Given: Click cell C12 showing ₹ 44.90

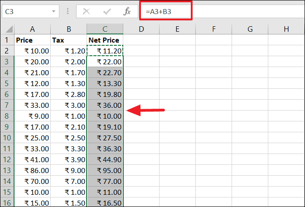Looking at the screenshot, I should click(x=105, y=159).
